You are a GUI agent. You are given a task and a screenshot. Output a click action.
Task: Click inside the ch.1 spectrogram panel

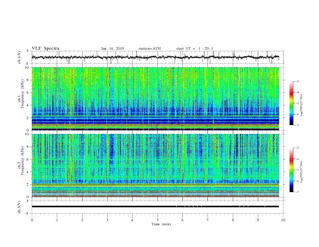click(x=155, y=98)
